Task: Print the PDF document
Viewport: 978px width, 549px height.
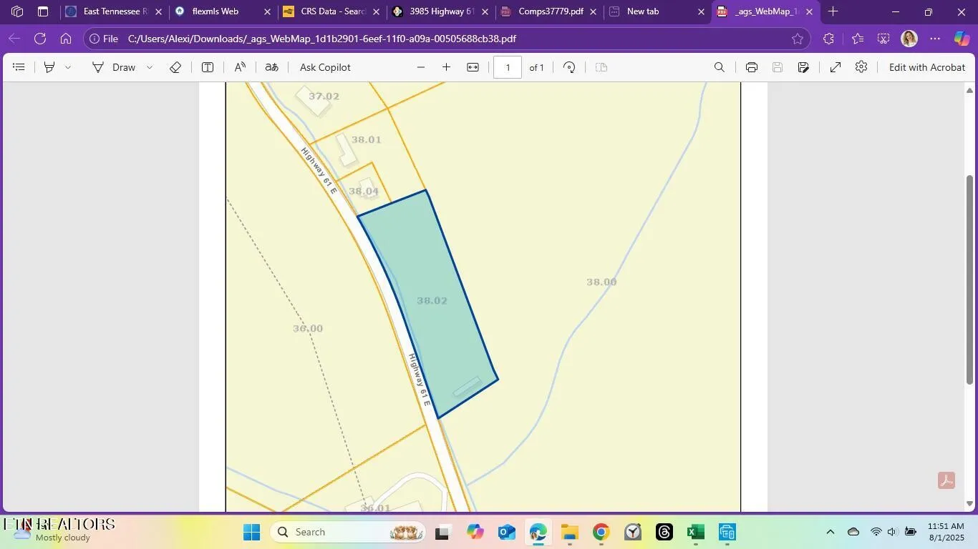Action: pyautogui.click(x=751, y=67)
